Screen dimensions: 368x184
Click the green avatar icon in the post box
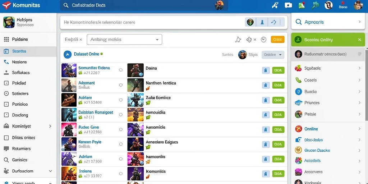250,22
